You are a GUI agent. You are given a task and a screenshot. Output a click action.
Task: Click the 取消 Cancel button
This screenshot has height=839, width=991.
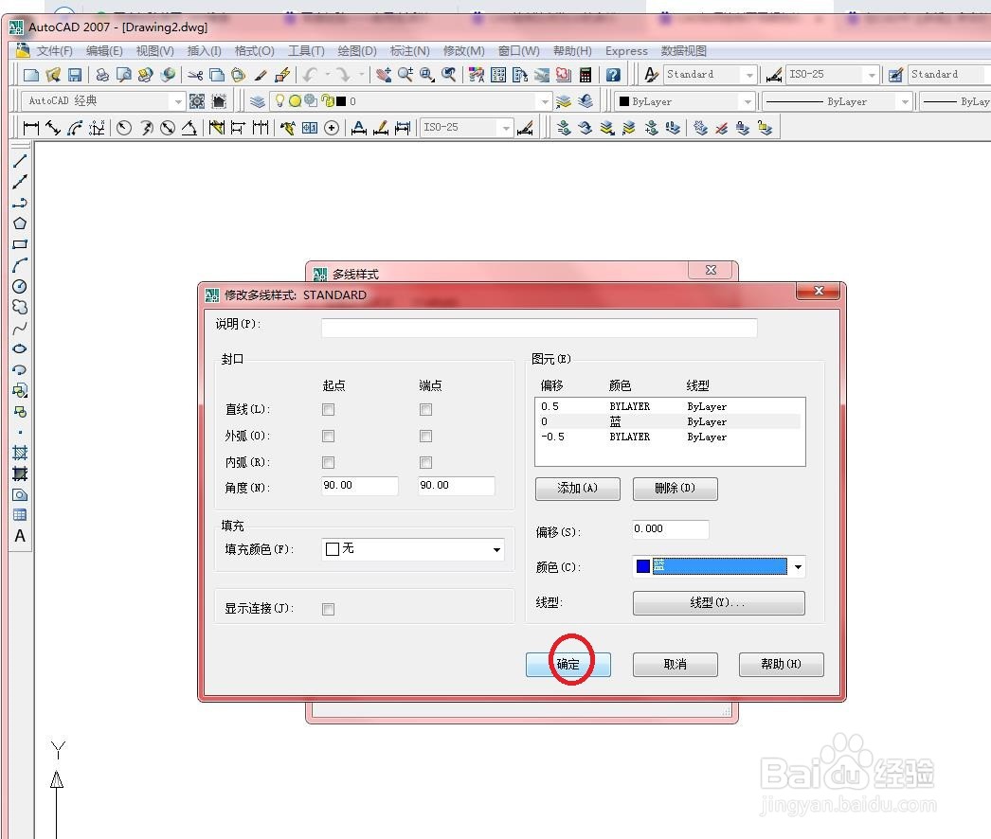(x=675, y=665)
